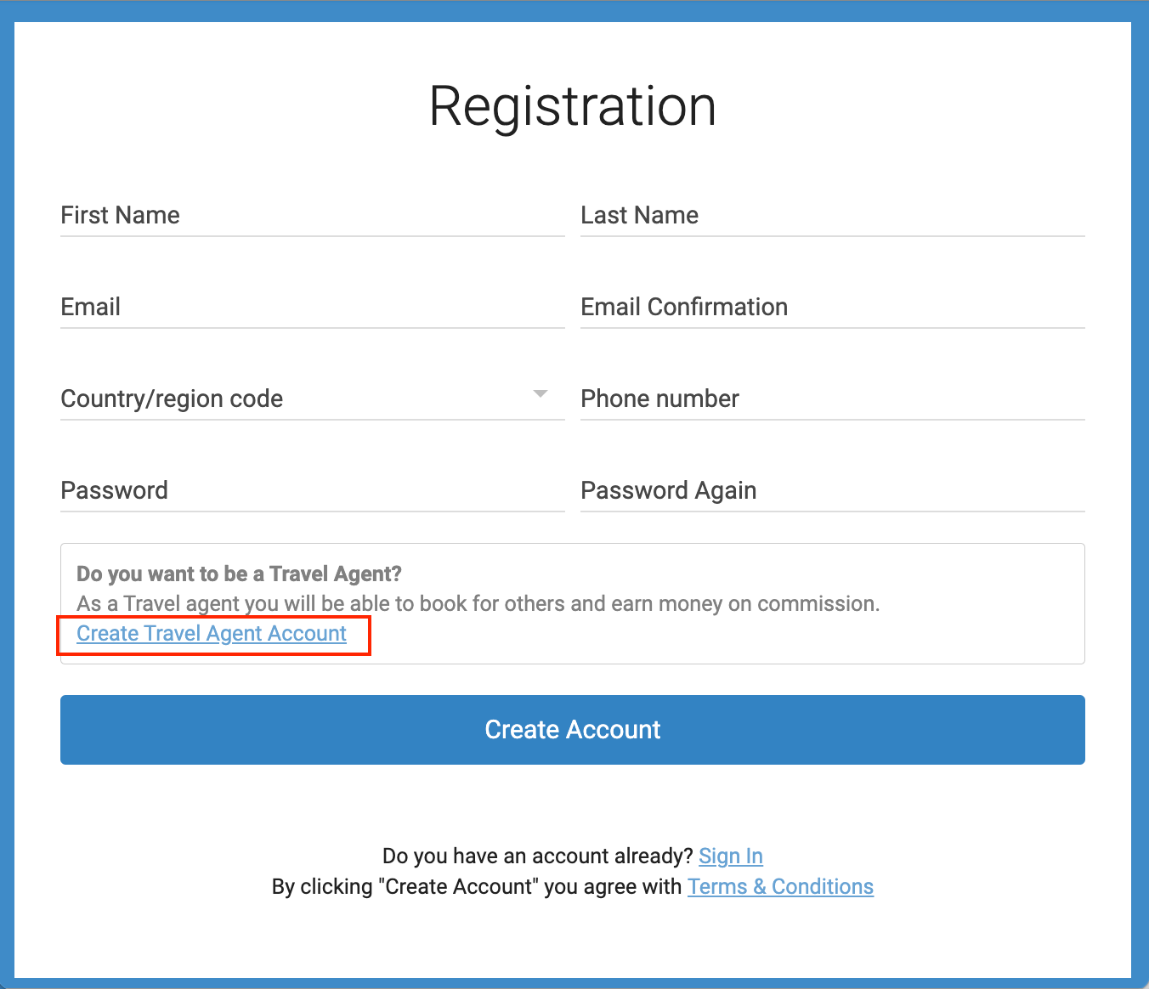This screenshot has height=989, width=1149.
Task: Focus the First Name field
Action: pyautogui.click(x=312, y=216)
